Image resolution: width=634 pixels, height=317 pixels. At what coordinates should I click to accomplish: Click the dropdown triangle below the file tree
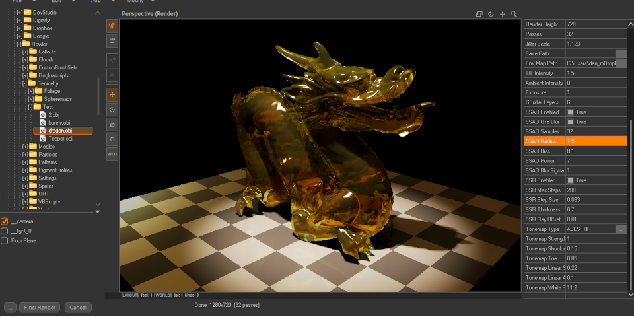point(98,211)
